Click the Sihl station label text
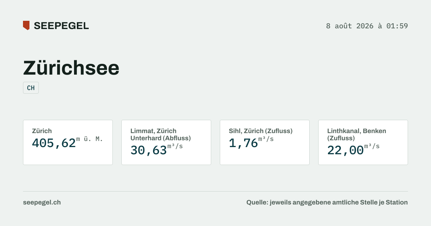The height and width of the screenshot is (226, 431). (261, 131)
